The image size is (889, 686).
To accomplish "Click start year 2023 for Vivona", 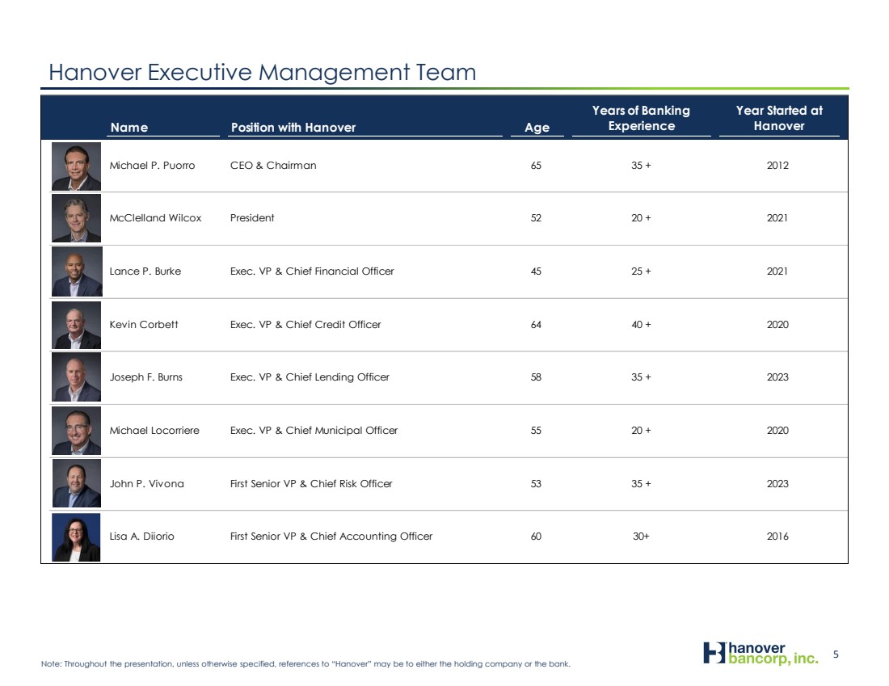I will click(777, 484).
